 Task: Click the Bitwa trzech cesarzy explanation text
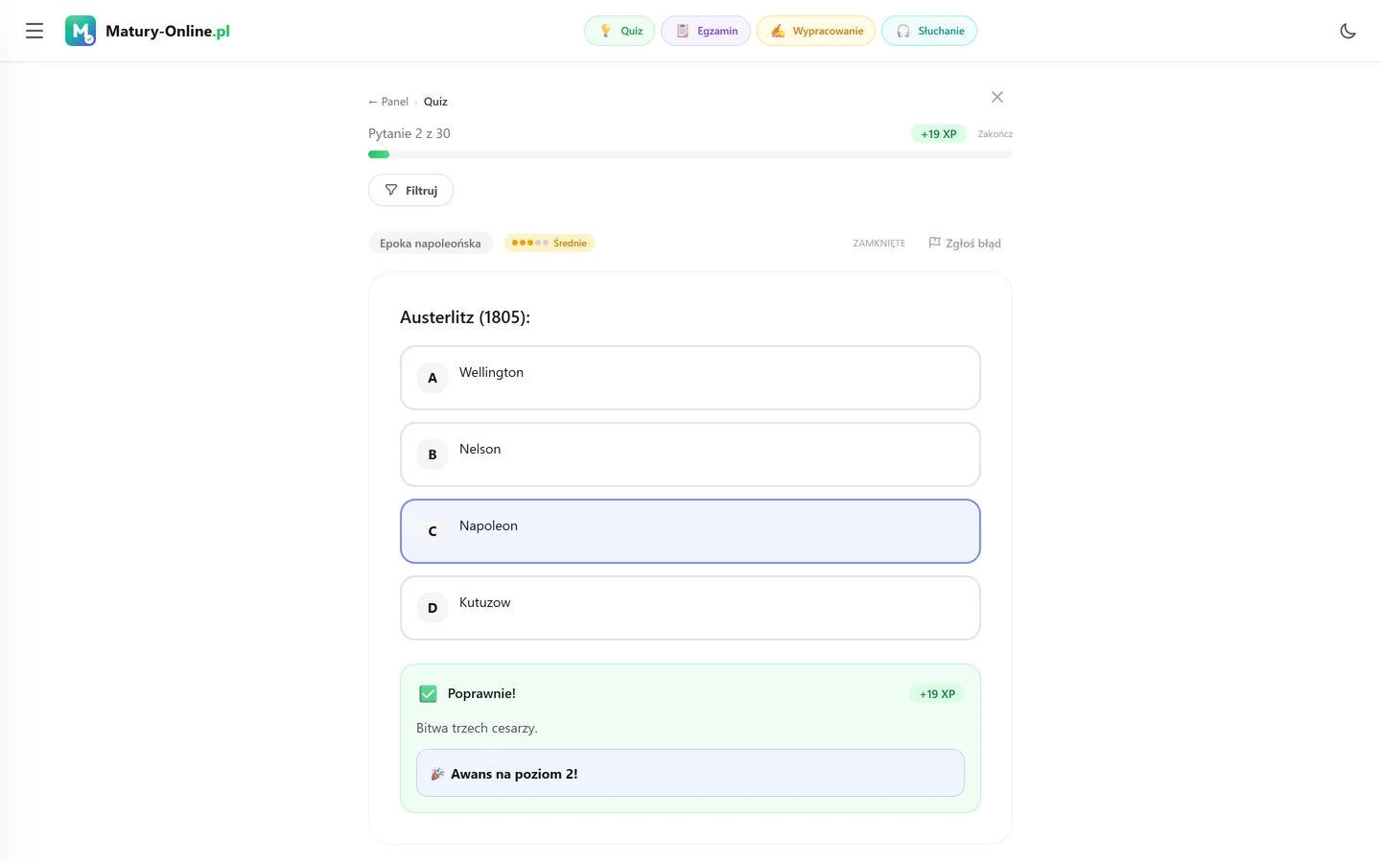477,728
